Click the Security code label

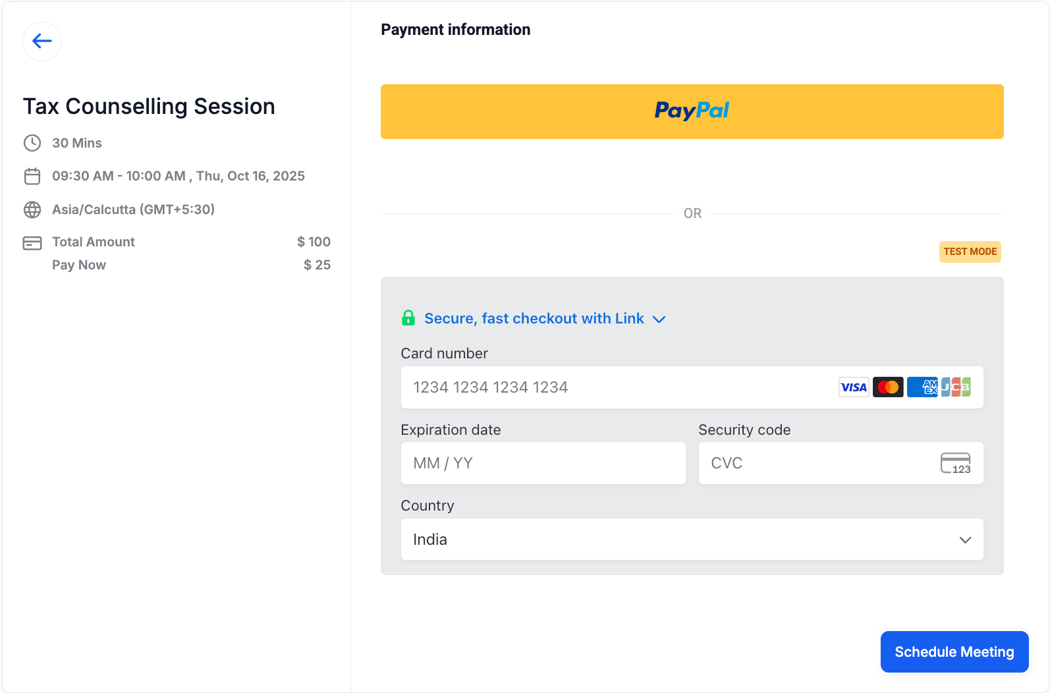click(744, 430)
